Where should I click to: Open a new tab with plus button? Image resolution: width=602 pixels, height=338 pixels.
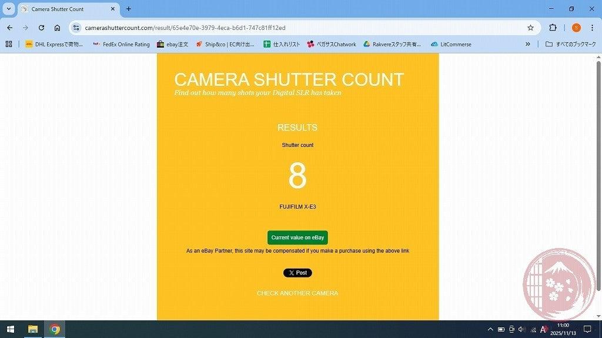pyautogui.click(x=129, y=9)
